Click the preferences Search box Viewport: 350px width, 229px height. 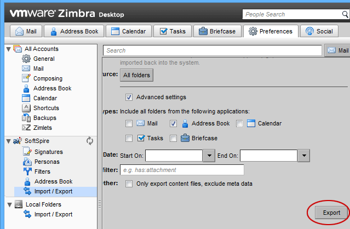[x=213, y=50]
